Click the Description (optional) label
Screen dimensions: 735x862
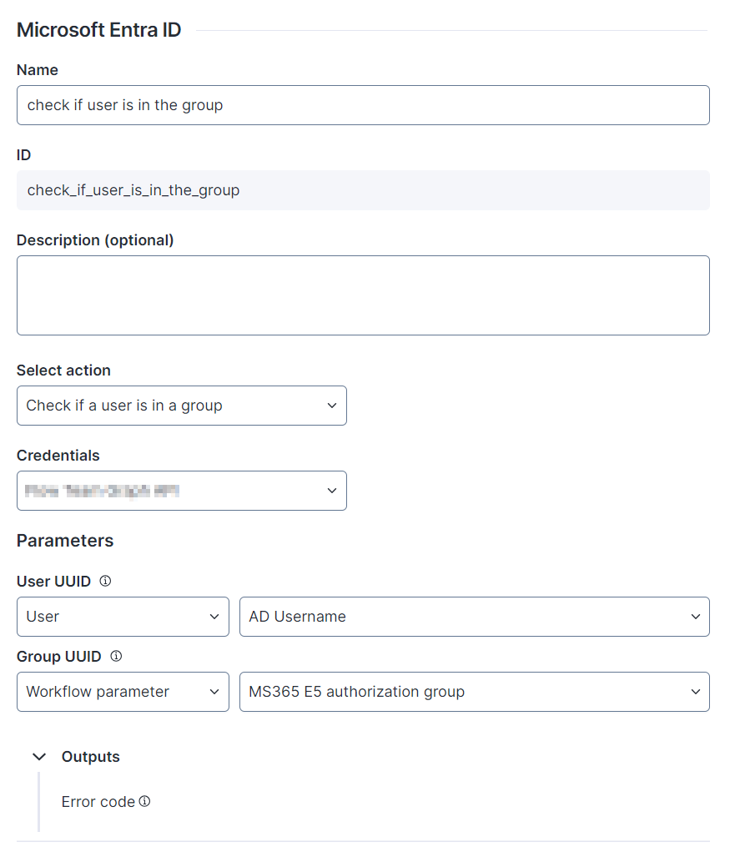95,240
